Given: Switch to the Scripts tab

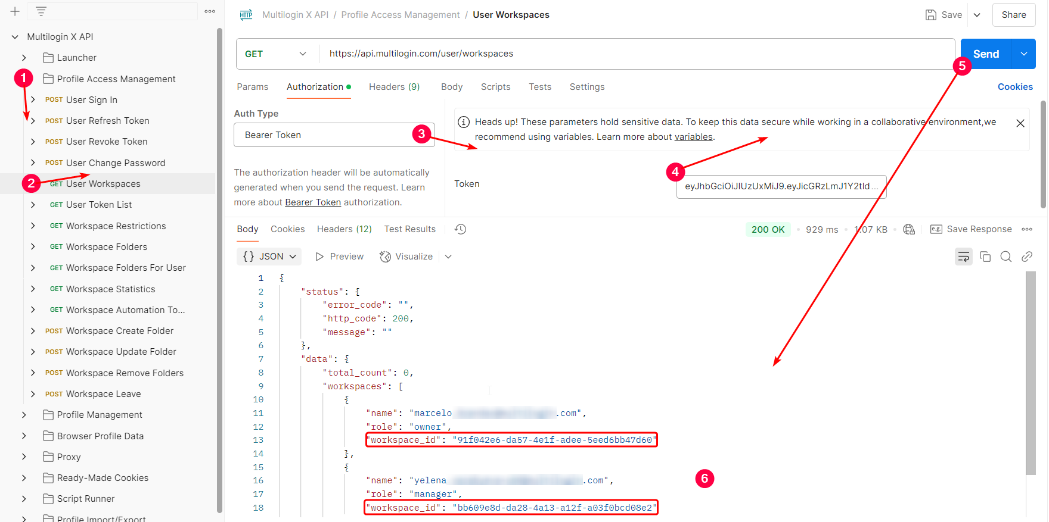Looking at the screenshot, I should 496,87.
